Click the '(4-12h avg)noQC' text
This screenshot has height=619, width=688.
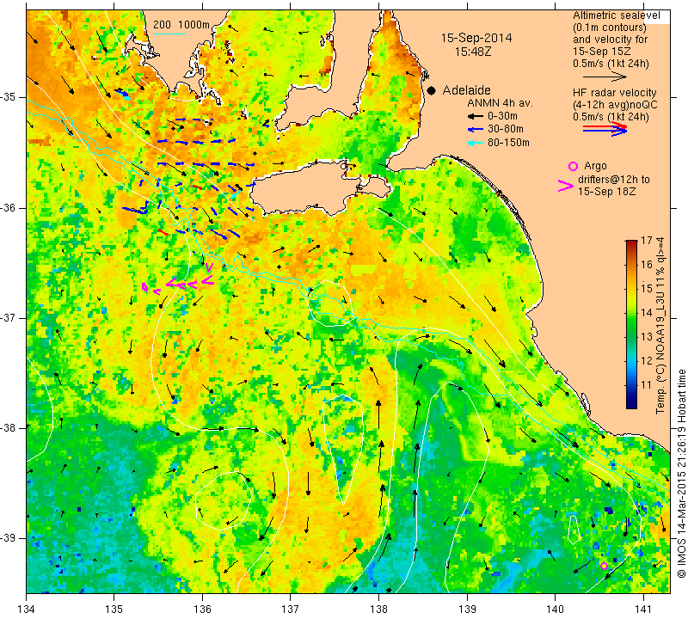615,105
